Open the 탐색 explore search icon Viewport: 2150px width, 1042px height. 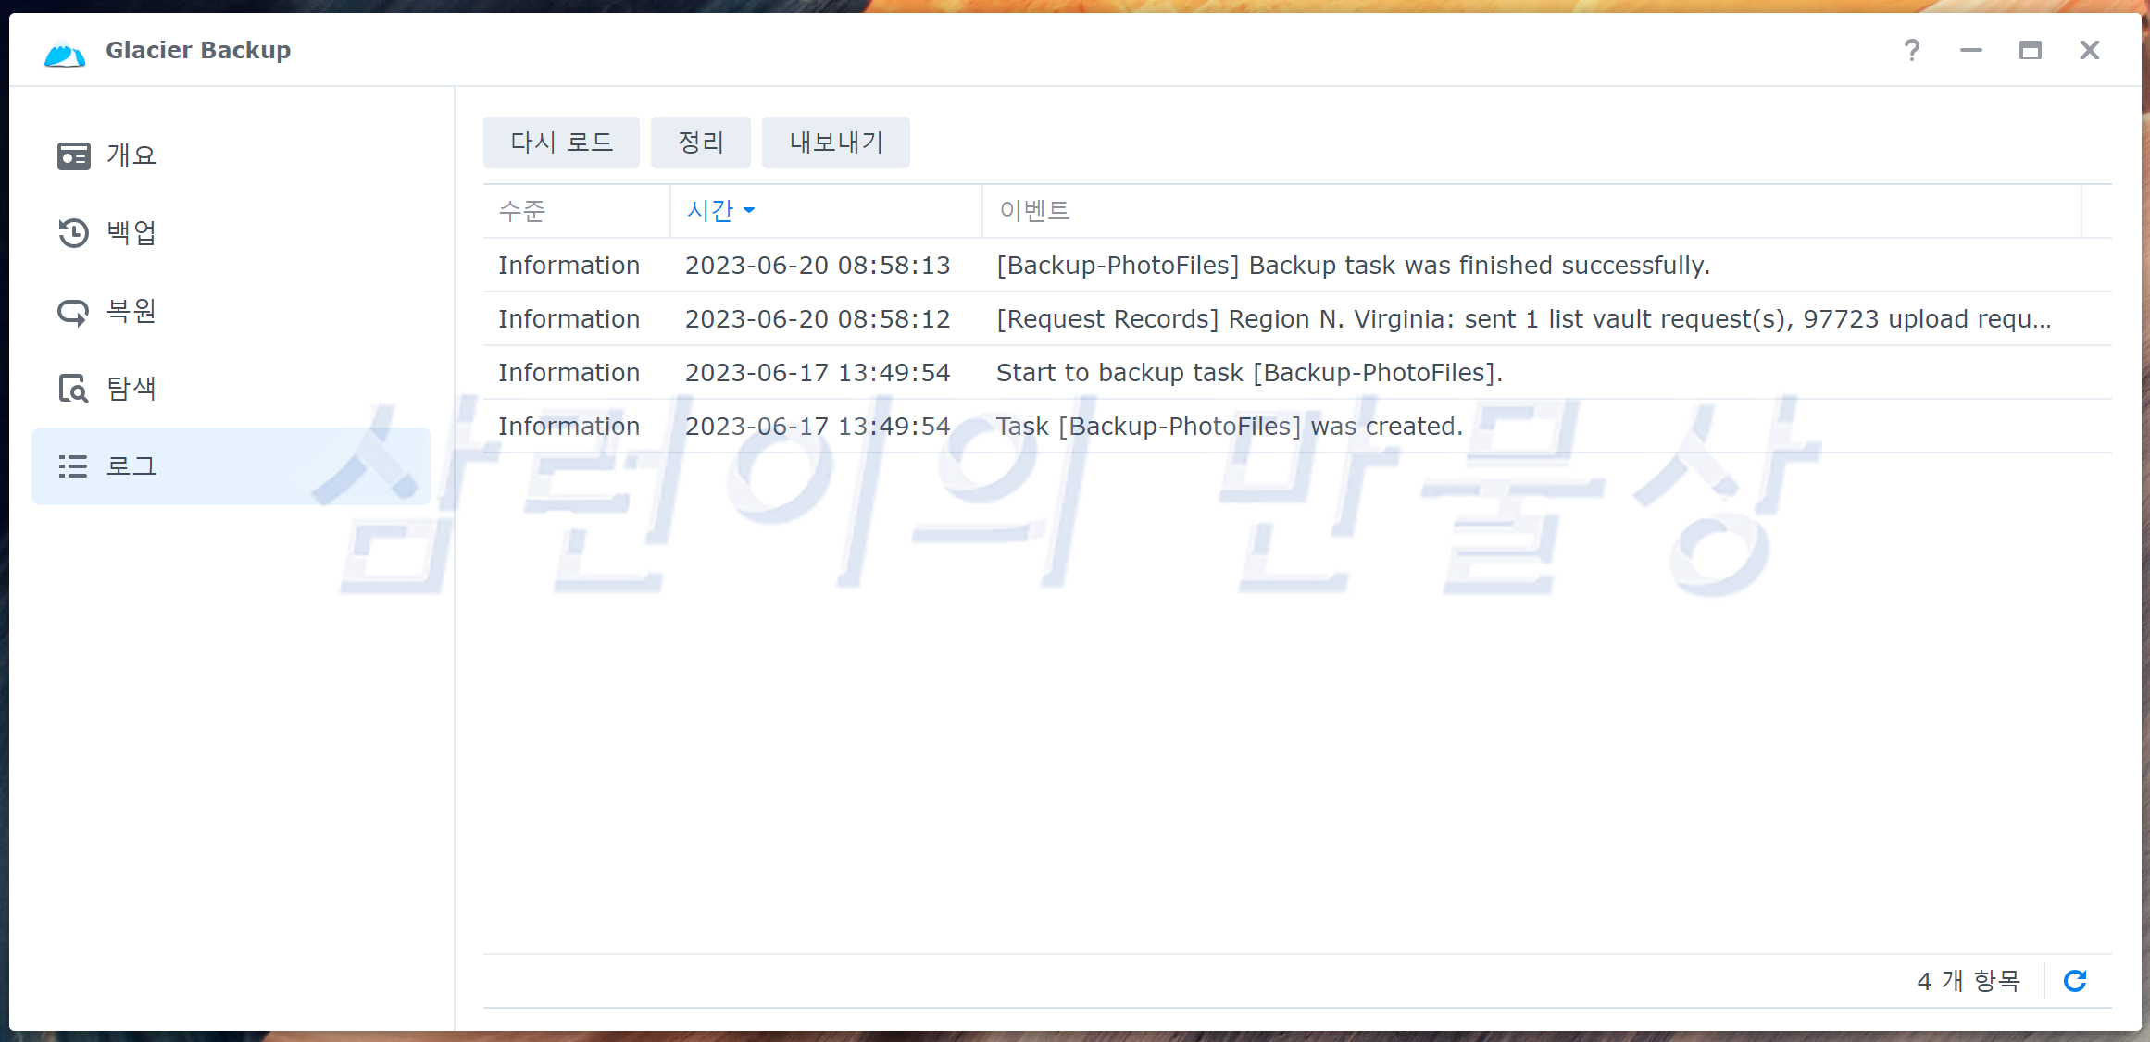click(73, 389)
